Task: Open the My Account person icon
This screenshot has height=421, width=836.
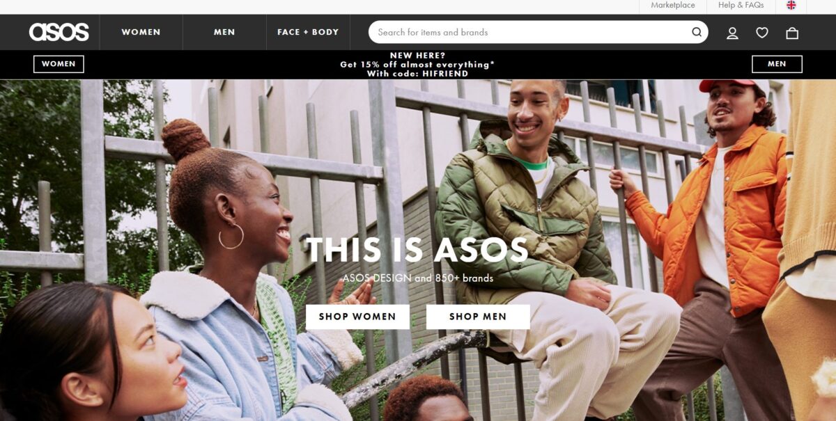Action: coord(732,33)
